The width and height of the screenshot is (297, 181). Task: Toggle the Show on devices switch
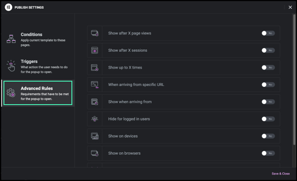tap(268, 136)
